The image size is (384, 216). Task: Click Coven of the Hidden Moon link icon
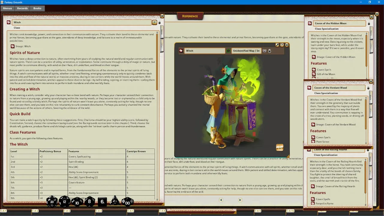(x=310, y=23)
